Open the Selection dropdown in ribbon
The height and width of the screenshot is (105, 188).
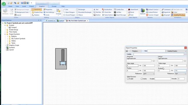tap(37, 10)
